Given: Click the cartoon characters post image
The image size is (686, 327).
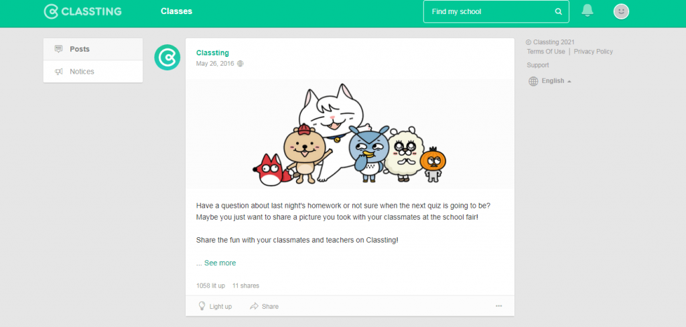Looking at the screenshot, I should click(350, 134).
